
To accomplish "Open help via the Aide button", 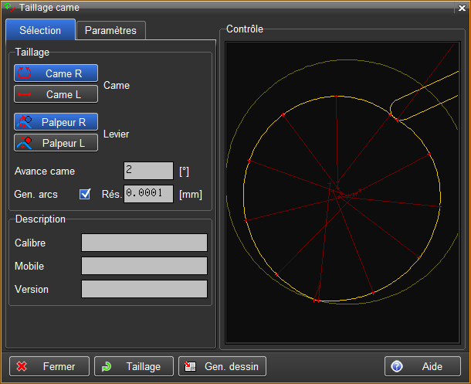I will pos(422,366).
